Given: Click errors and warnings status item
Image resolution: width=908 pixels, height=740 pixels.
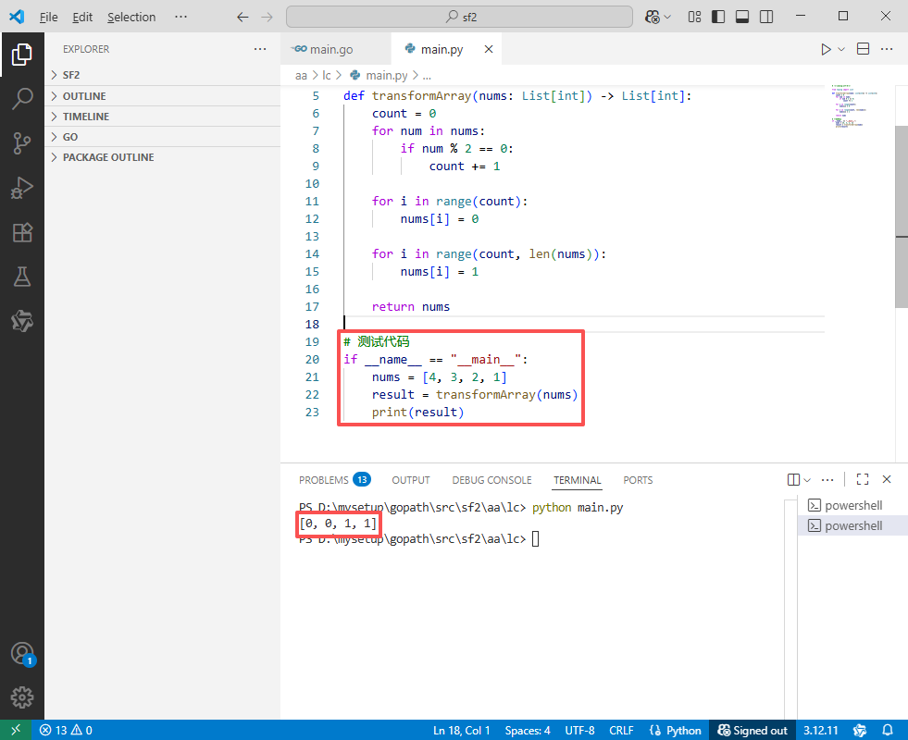Looking at the screenshot, I should tap(66, 730).
